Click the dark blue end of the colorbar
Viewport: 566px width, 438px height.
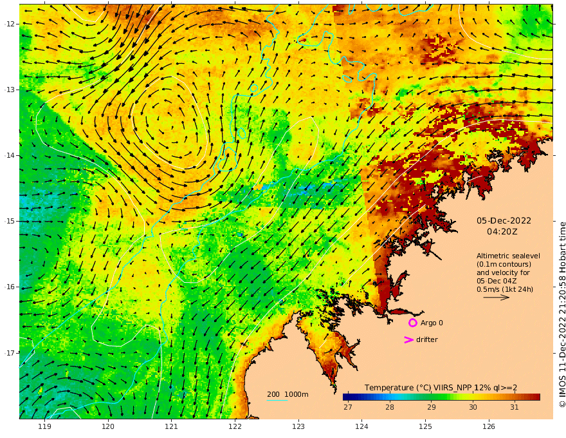(x=347, y=397)
